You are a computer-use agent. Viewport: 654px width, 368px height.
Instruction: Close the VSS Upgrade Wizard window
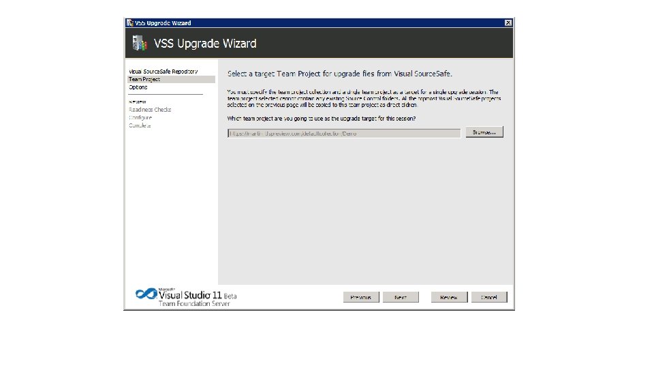(x=508, y=23)
